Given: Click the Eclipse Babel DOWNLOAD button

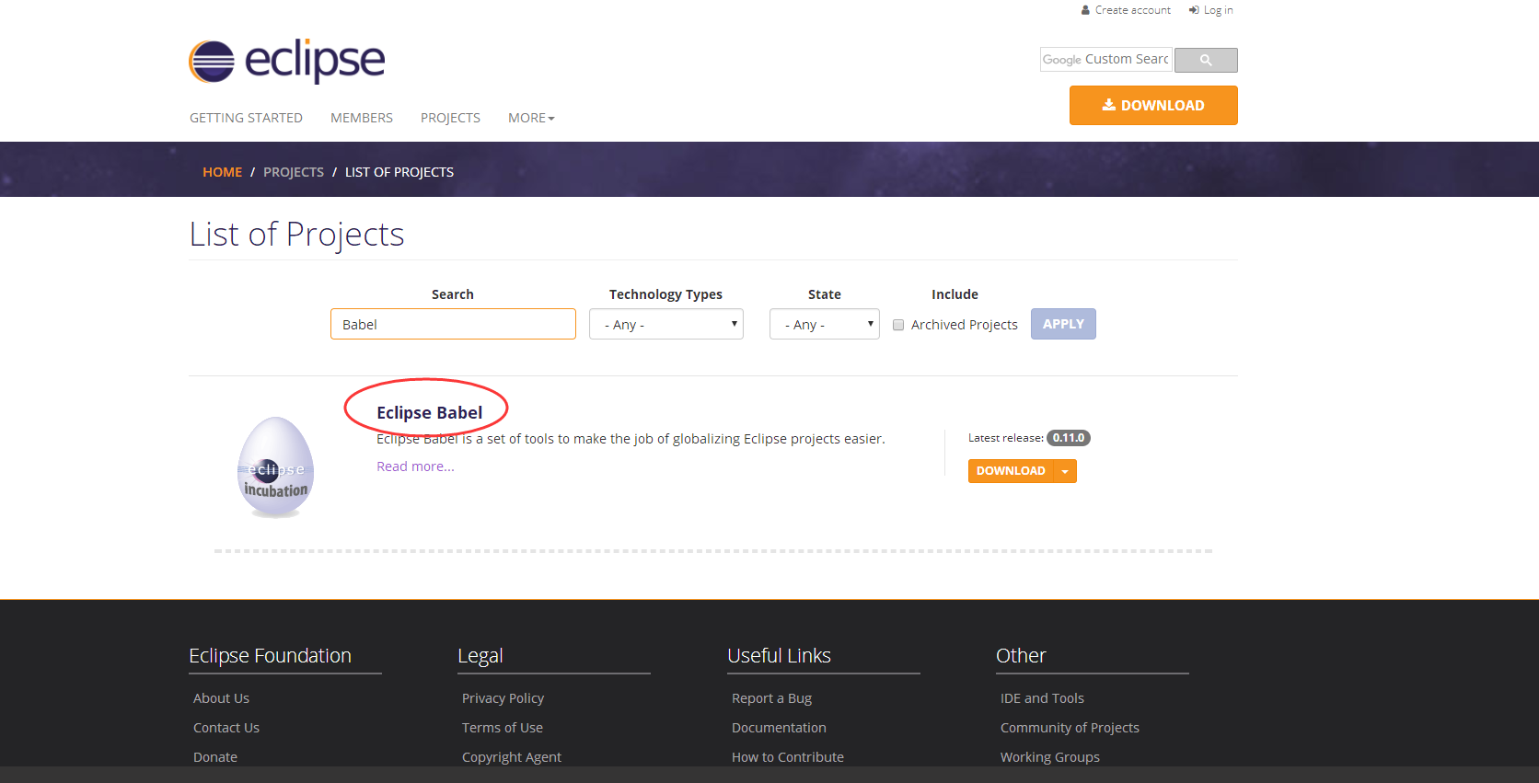Looking at the screenshot, I should 1011,471.
